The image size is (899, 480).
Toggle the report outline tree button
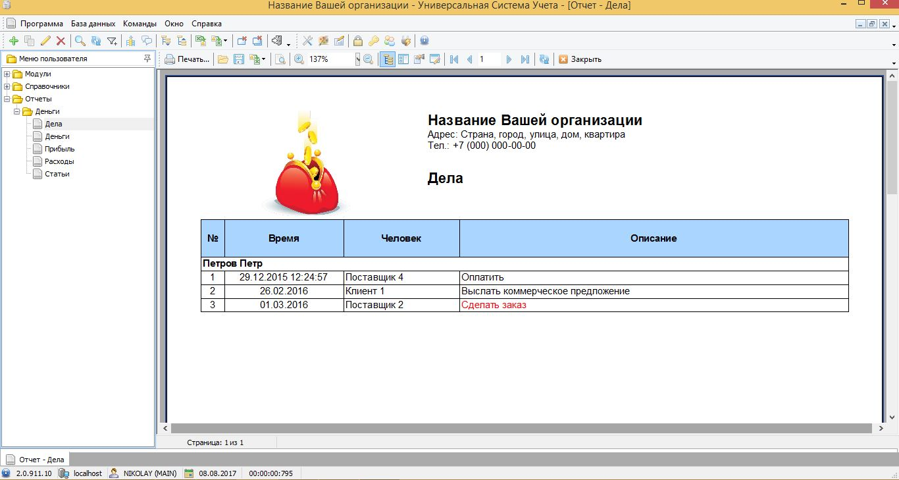[388, 59]
